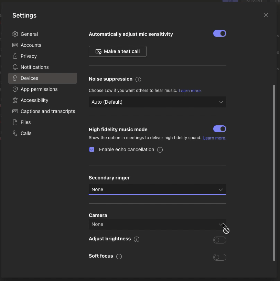Click the General gear icon
The height and width of the screenshot is (281, 280).
15,34
